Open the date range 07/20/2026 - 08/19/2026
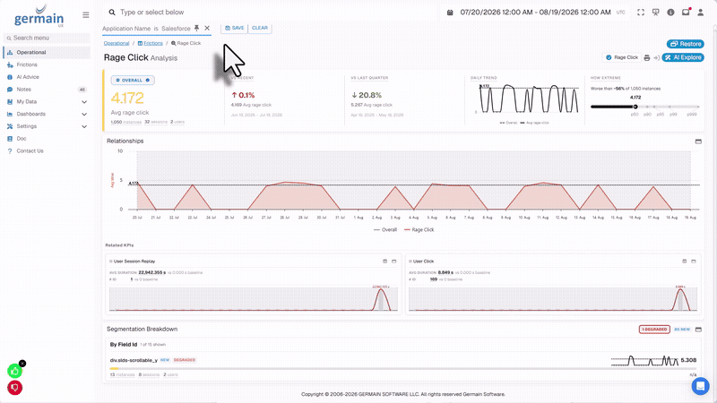 point(535,13)
